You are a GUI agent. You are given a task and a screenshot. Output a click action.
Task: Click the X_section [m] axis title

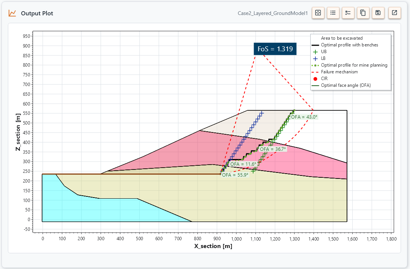[x=213, y=246]
